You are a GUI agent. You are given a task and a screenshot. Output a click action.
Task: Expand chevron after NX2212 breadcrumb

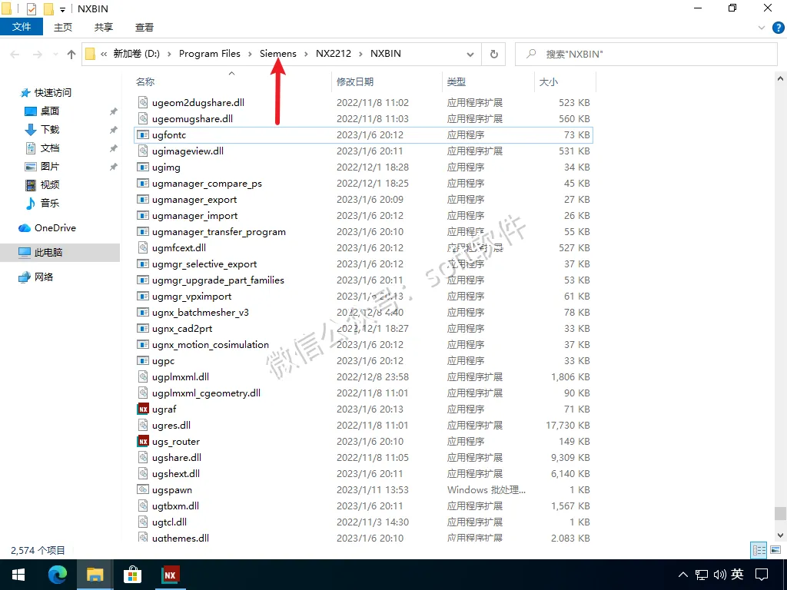(x=361, y=55)
